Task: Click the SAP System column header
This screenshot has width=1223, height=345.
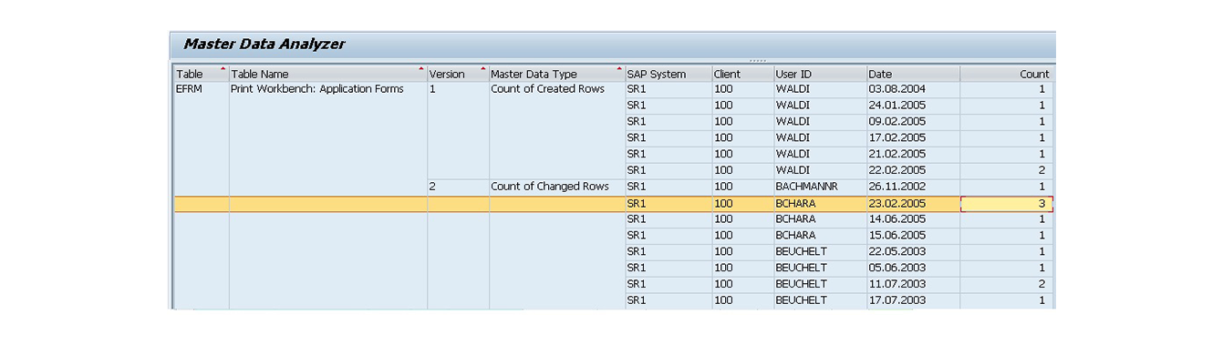Action: click(669, 74)
